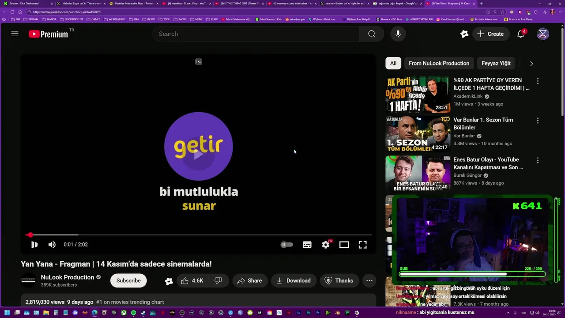Screen dimensions: 565x318
Task: Share the video
Action: pos(249,280)
